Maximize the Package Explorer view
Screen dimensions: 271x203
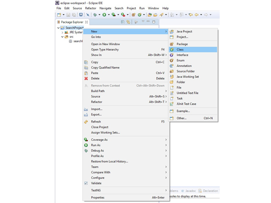tap(154, 22)
